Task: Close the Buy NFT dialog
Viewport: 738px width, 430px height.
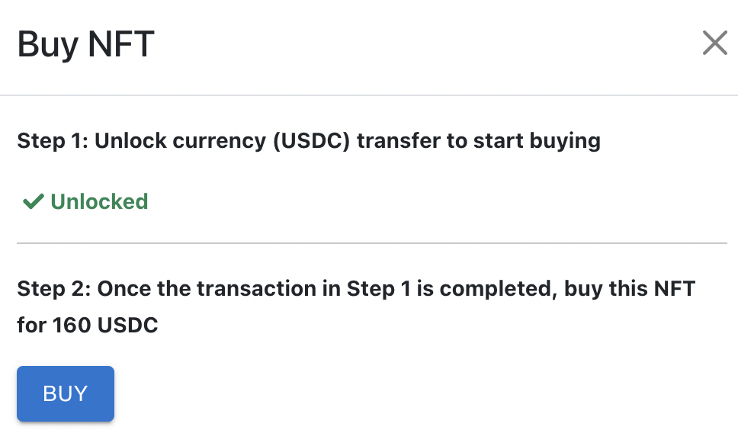Action: coord(714,43)
